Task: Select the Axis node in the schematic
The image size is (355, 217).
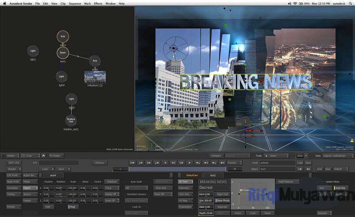Action: pos(63,36)
